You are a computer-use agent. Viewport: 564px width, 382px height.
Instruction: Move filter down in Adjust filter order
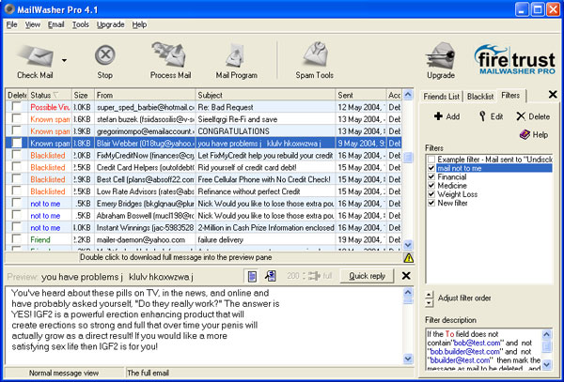click(x=429, y=303)
